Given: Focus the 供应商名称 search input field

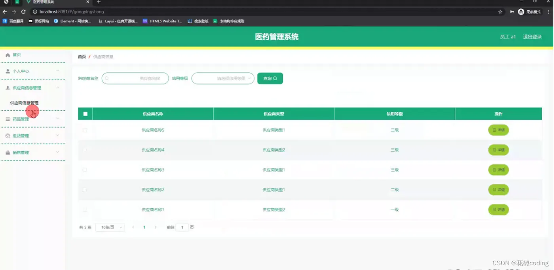Looking at the screenshot, I should [x=135, y=78].
